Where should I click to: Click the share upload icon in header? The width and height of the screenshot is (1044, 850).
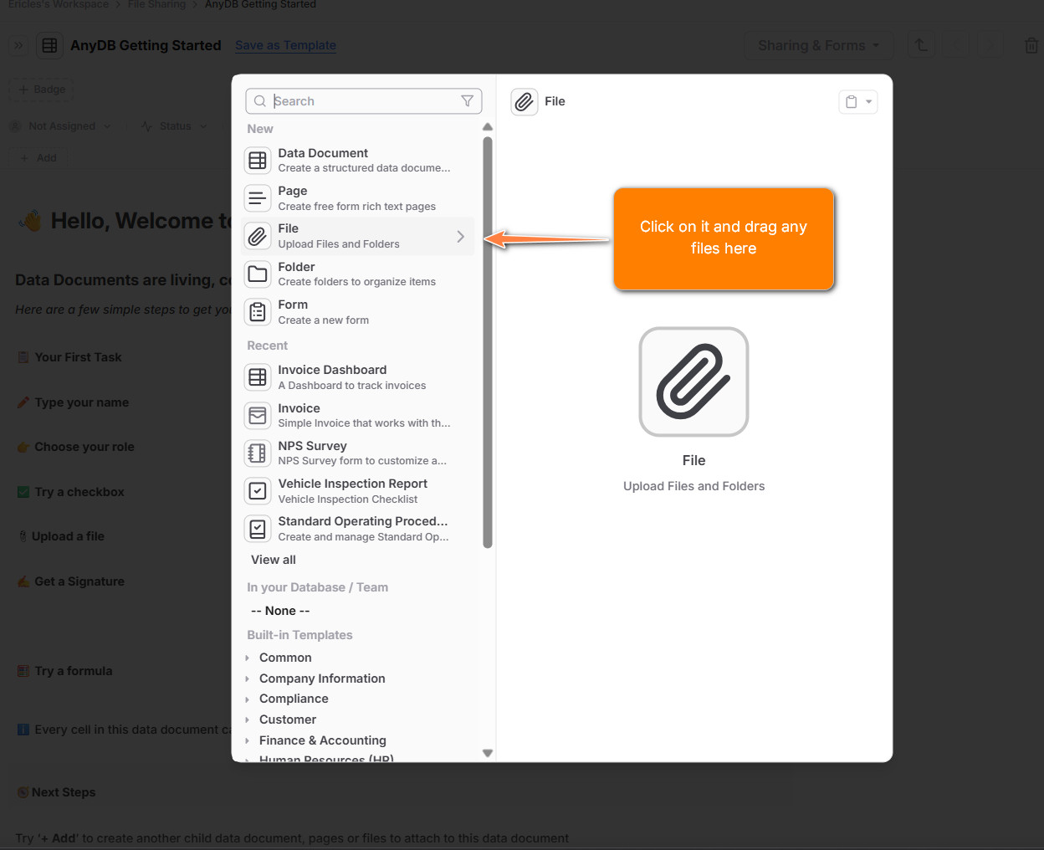click(921, 45)
